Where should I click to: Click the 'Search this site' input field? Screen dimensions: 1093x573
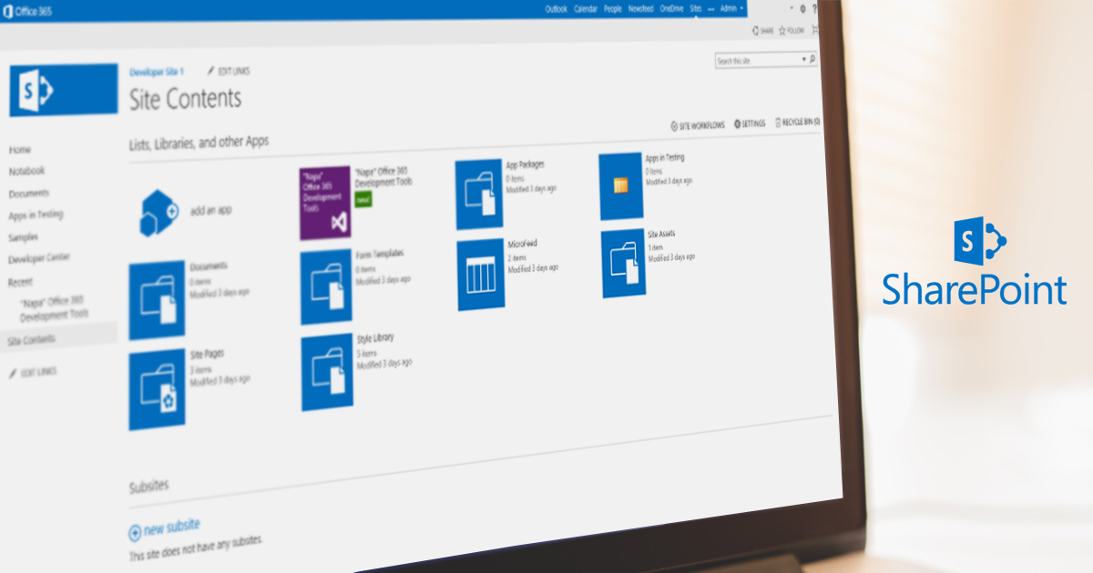756,60
